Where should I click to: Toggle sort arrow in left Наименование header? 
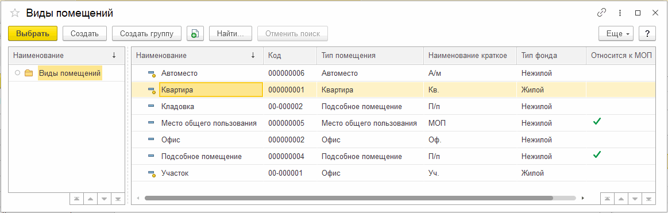coord(114,55)
